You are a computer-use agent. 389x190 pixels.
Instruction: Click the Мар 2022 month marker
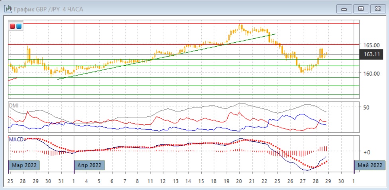[24, 165]
